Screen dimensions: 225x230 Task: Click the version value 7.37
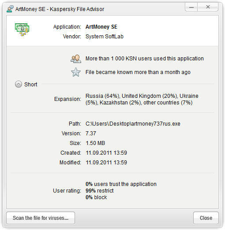click(91, 134)
